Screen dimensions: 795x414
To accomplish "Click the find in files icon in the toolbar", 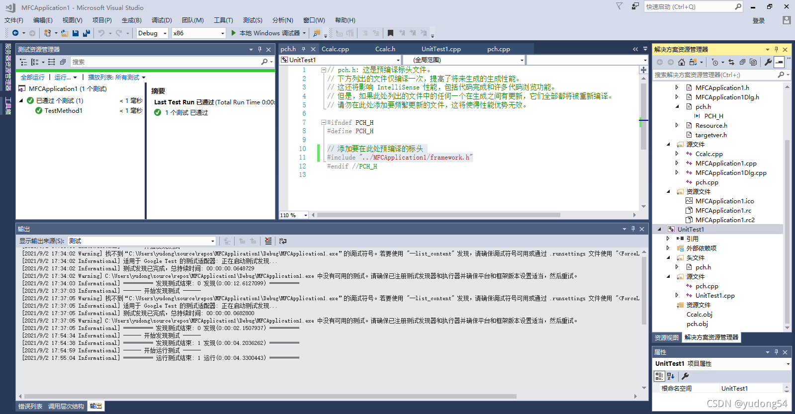I will pyautogui.click(x=317, y=33).
